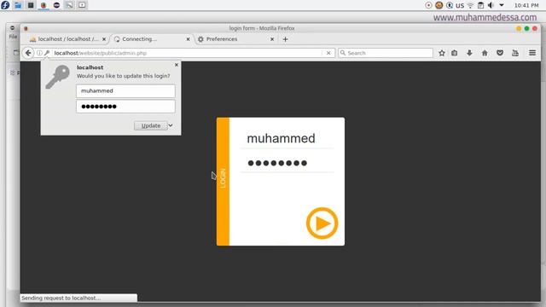Click the username field in the save-login popup
Screen dimensions: 546x307
click(x=125, y=91)
